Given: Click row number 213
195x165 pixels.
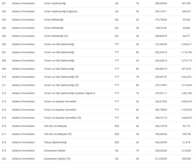Looking at the screenshot, I should pyautogui.click(x=4, y=101).
